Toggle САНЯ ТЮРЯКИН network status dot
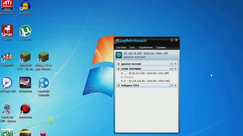Viewport: 243px width, 136px height. 118,69
